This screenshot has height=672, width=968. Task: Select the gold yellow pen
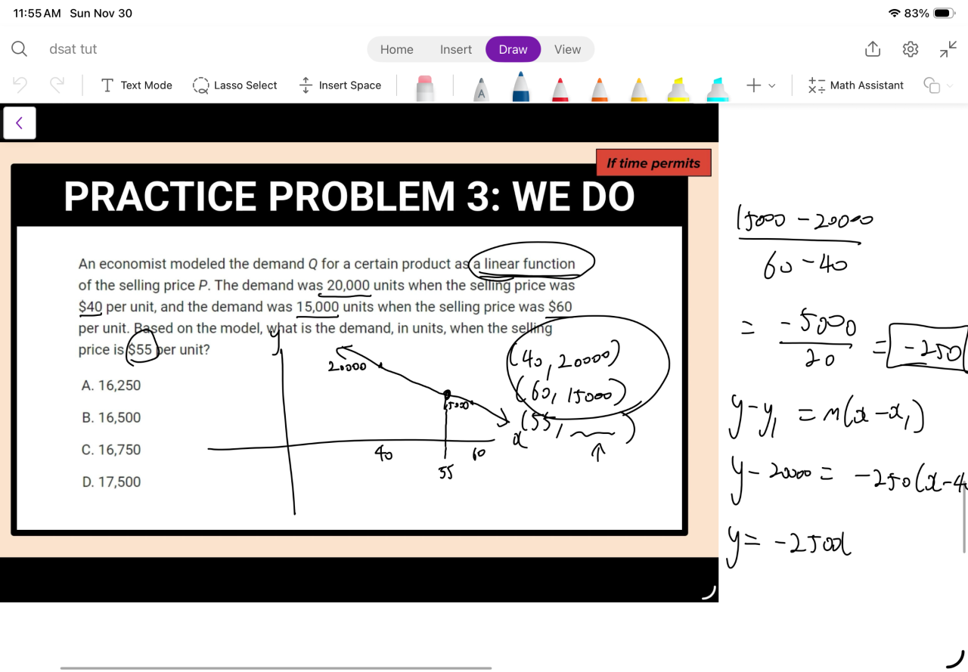pyautogui.click(x=639, y=89)
